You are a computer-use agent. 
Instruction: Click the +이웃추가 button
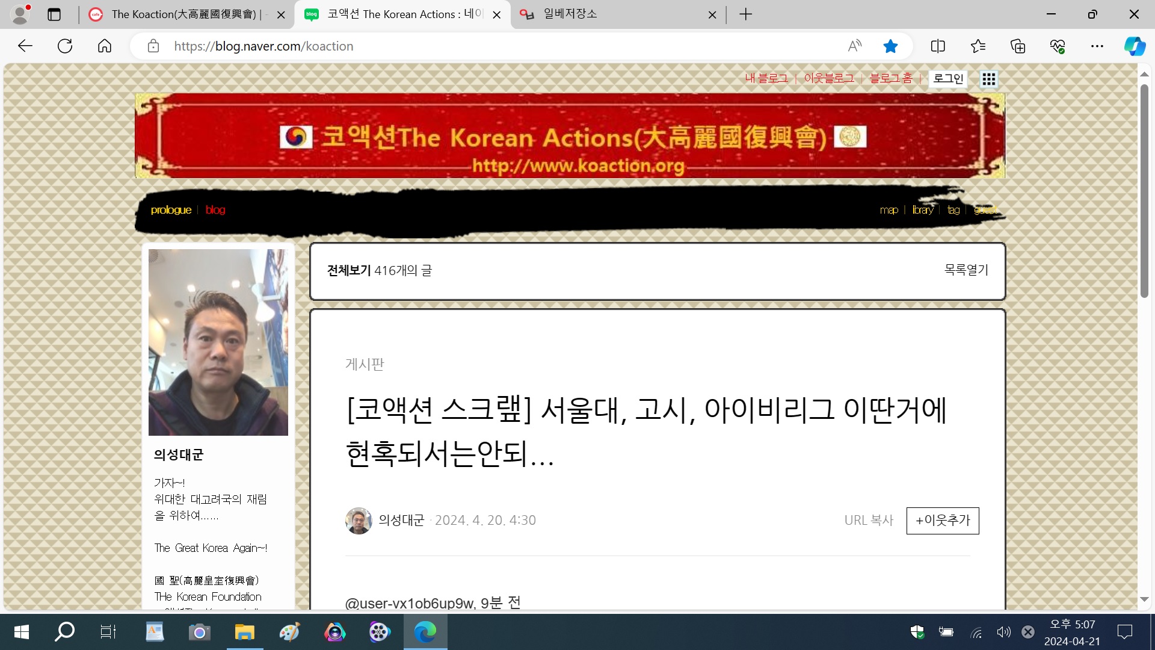(943, 521)
